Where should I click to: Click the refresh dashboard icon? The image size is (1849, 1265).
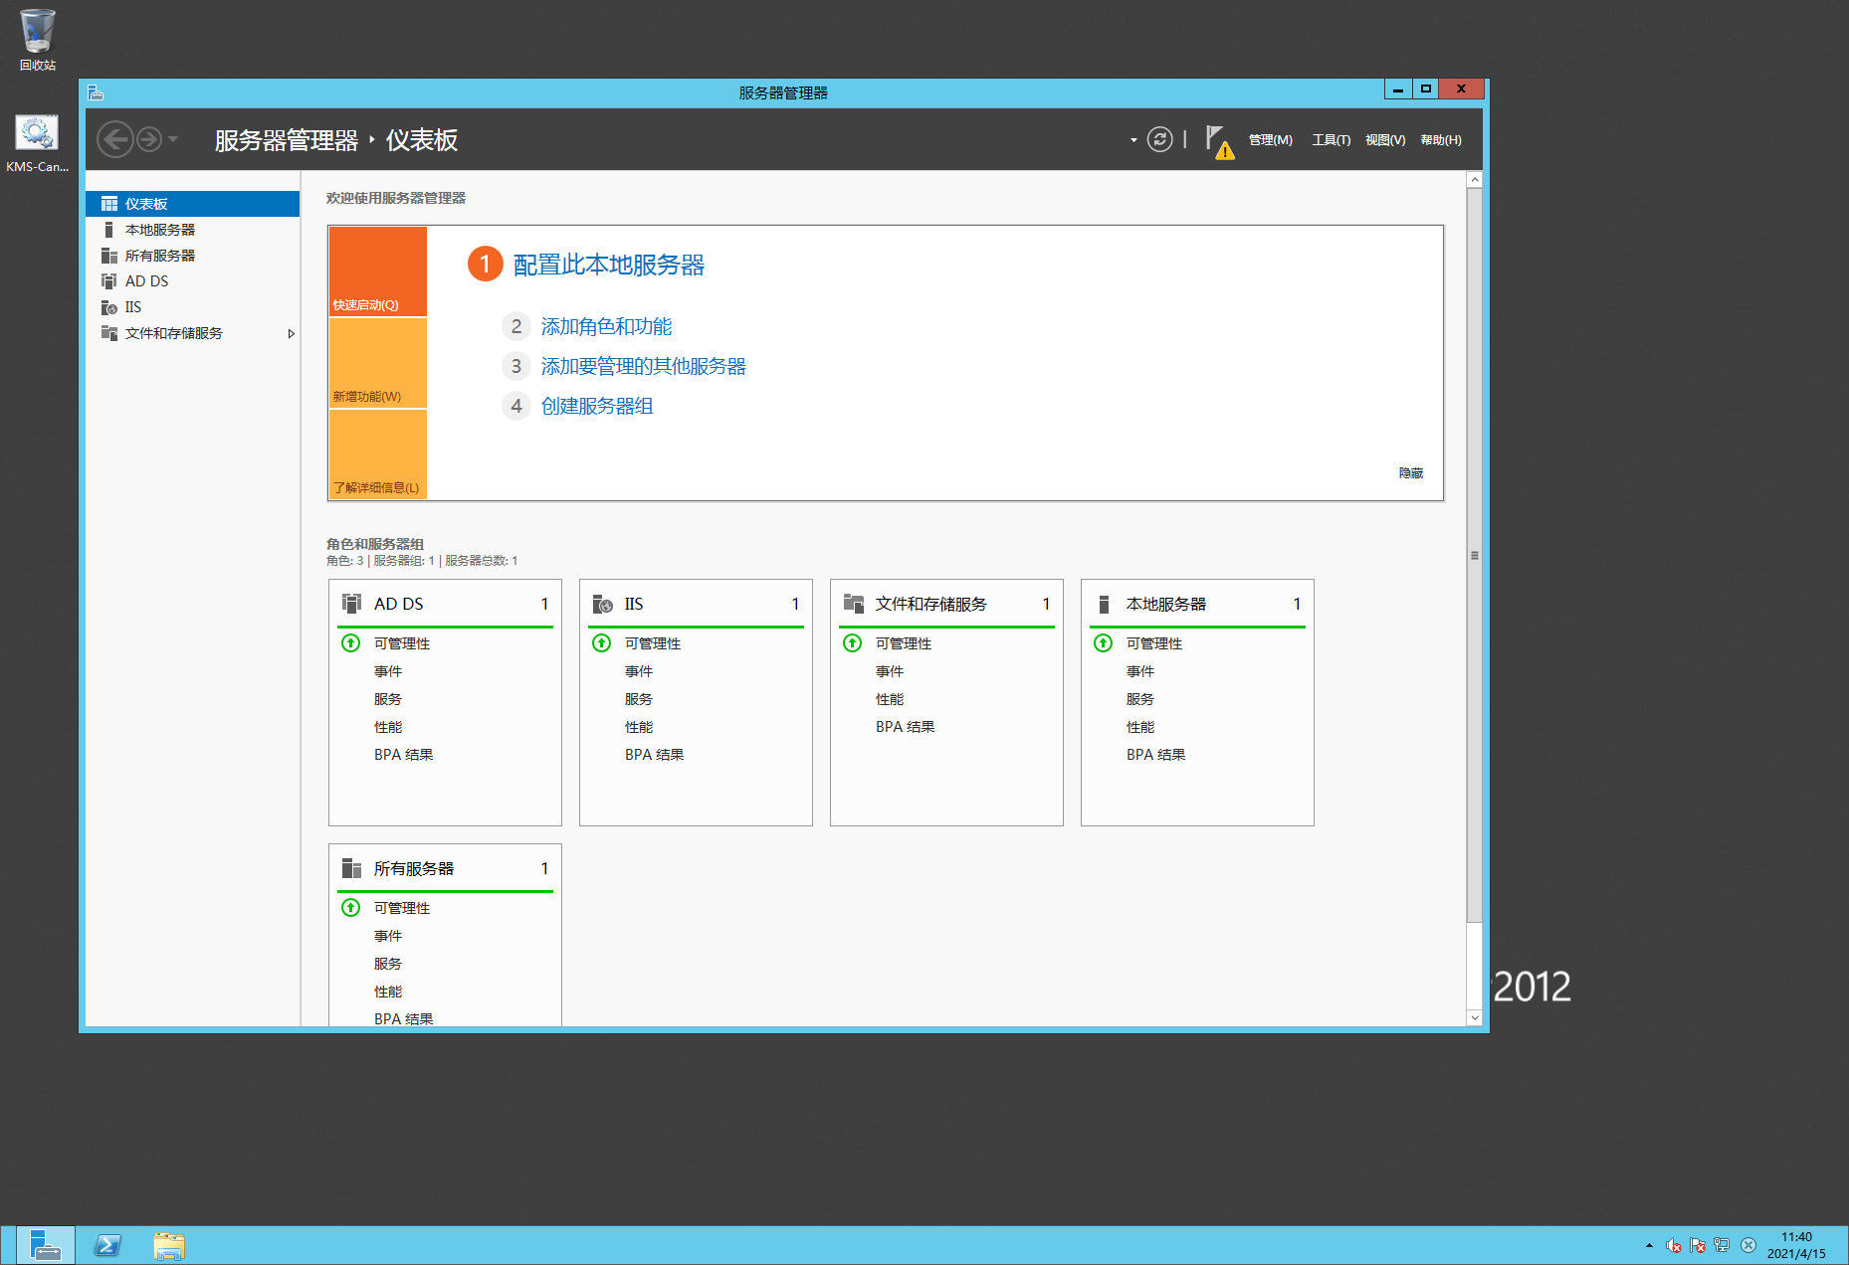[1159, 139]
